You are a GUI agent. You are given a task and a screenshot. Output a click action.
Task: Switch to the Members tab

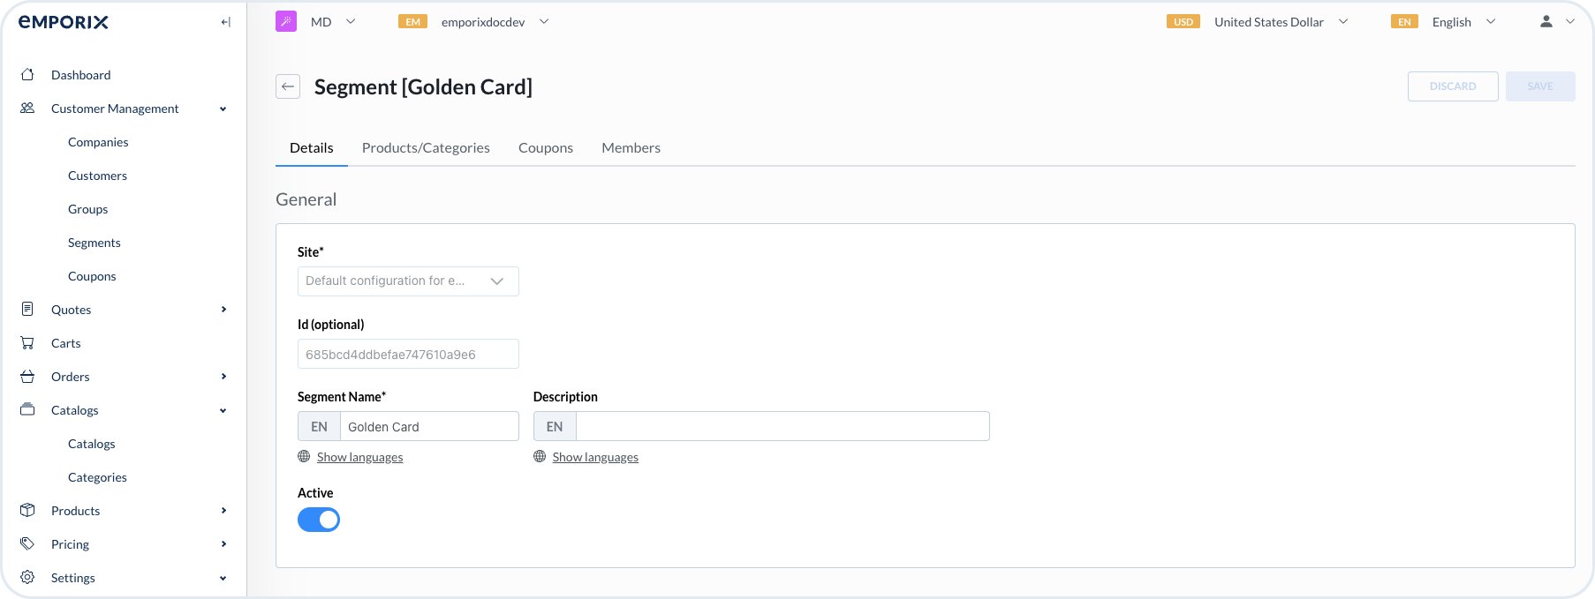point(631,148)
